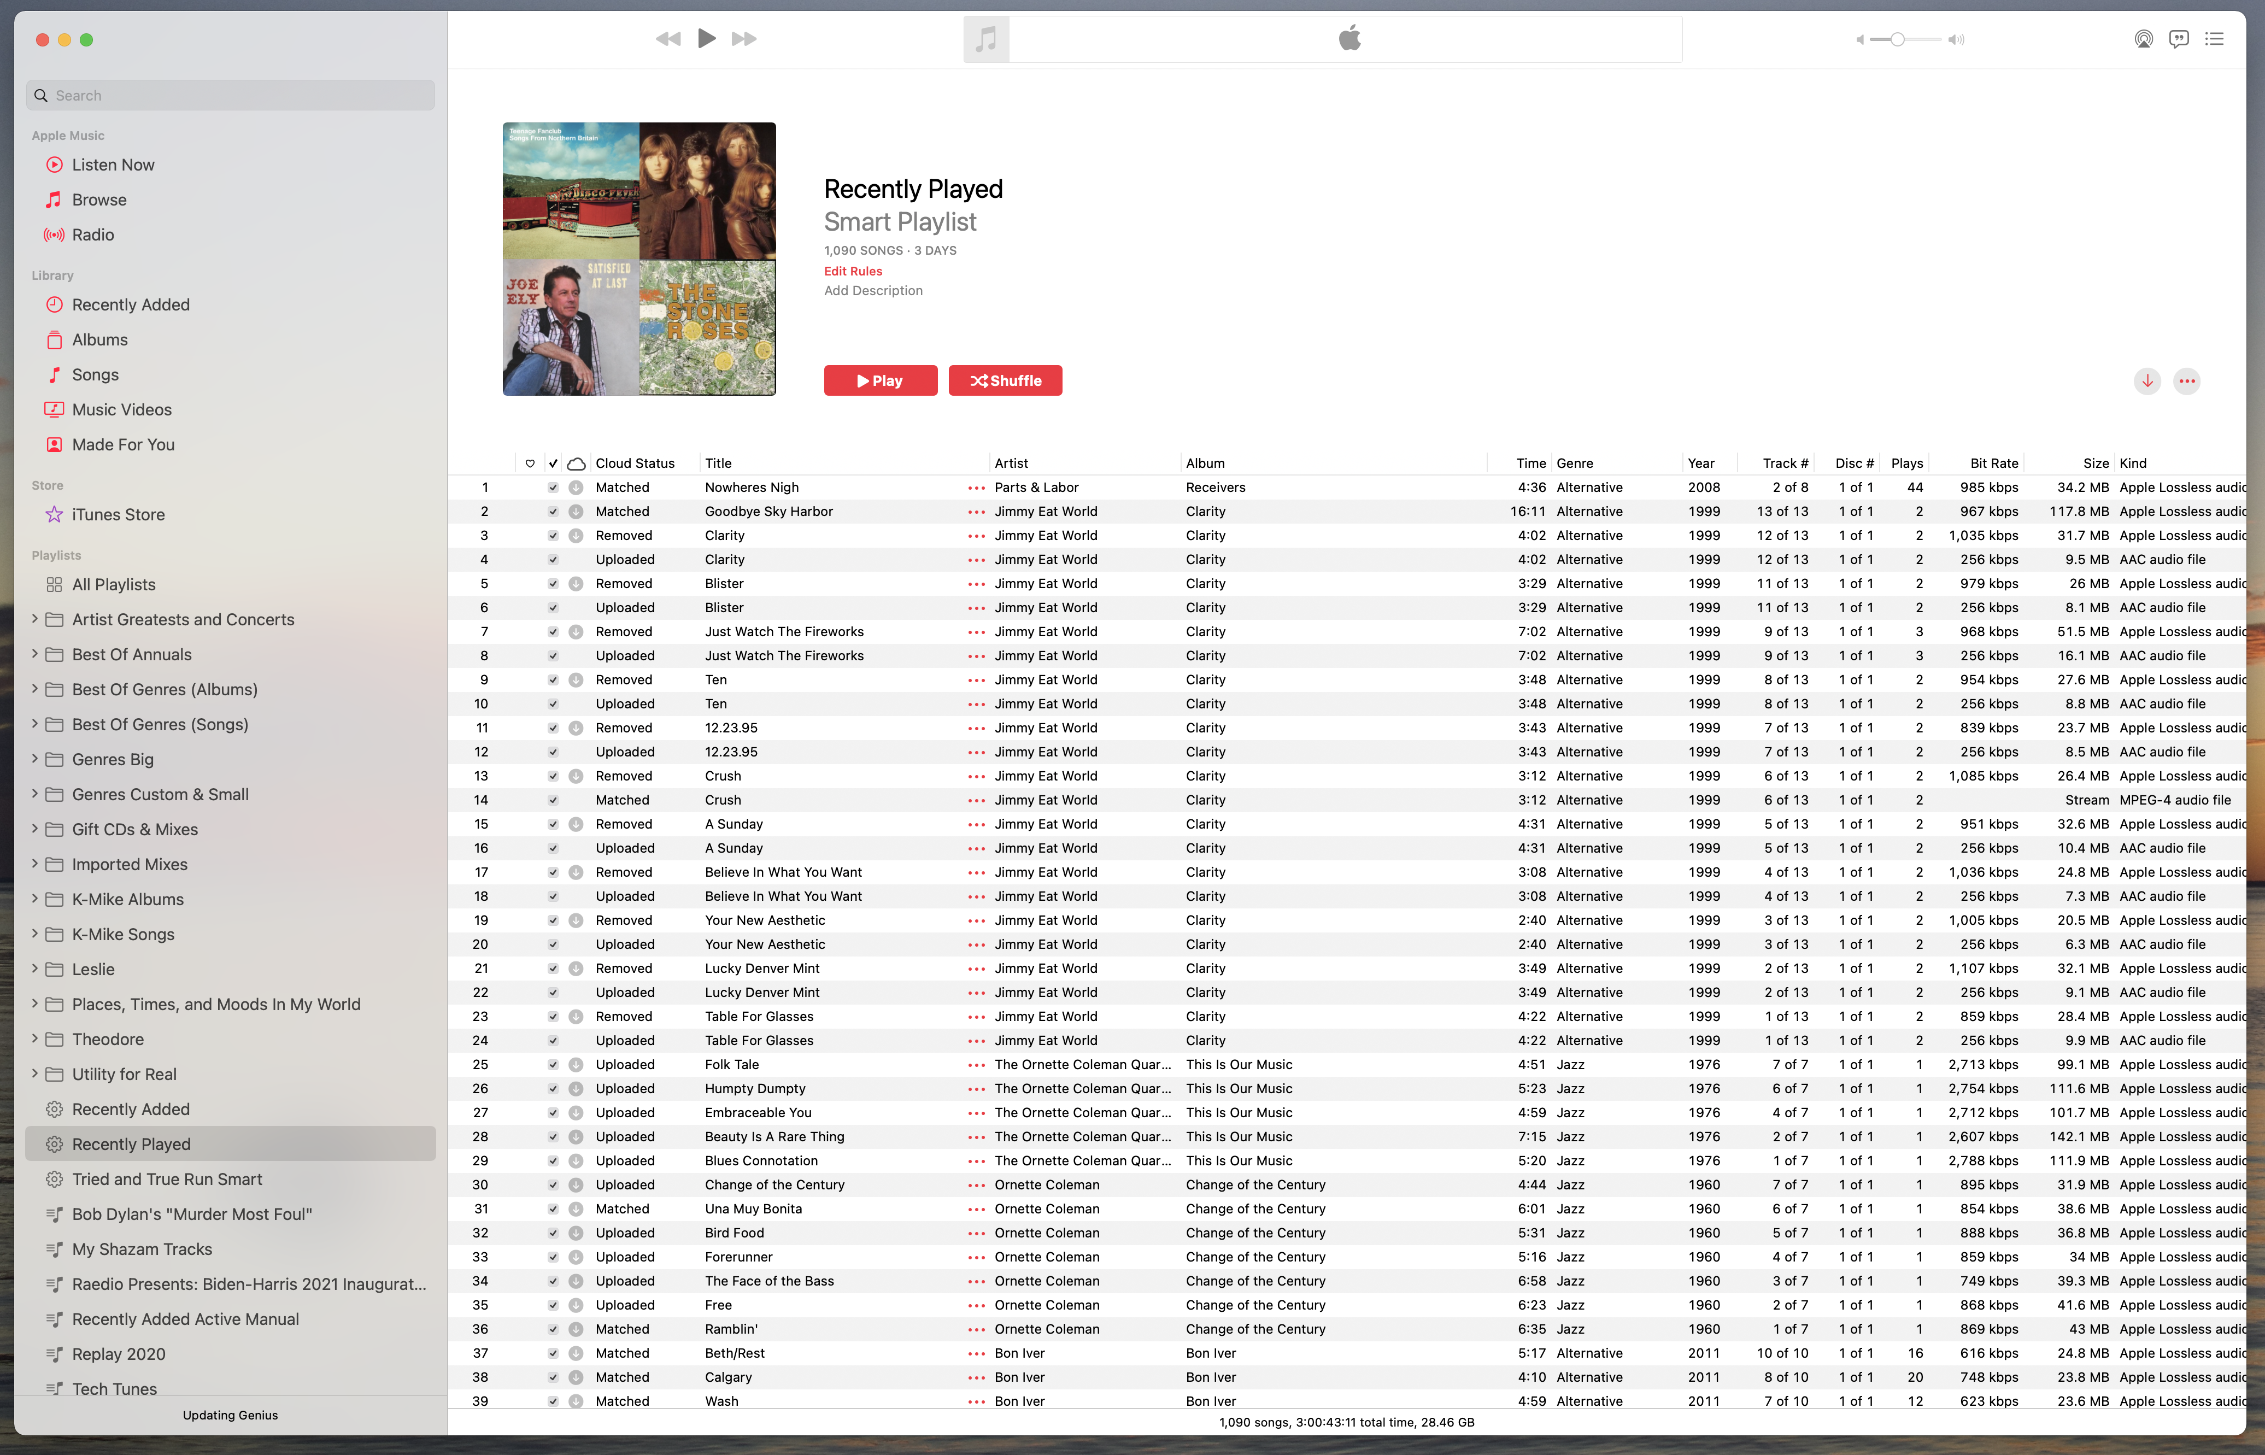The image size is (2265, 1455).
Task: Toggle checkbox on Nowheres Nigh row
Action: (x=554, y=488)
